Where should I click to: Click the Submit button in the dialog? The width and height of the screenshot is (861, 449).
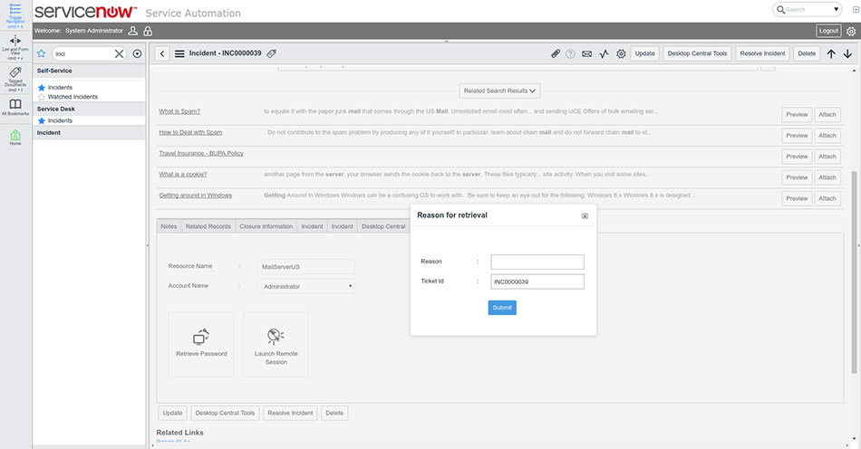point(502,308)
